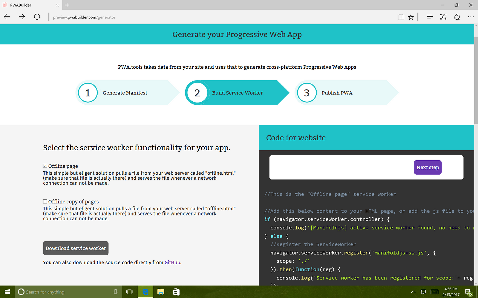Click code line 'navigator.serviceWorker.register'
The height and width of the screenshot is (298, 478).
(353, 253)
